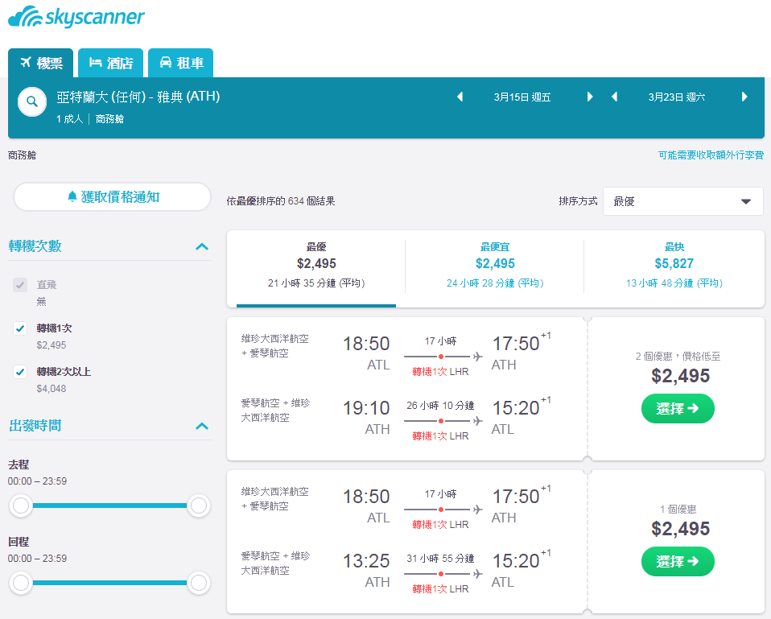Go to previous departure date before 3月15日
This screenshot has width=771, height=619.
coord(460,97)
